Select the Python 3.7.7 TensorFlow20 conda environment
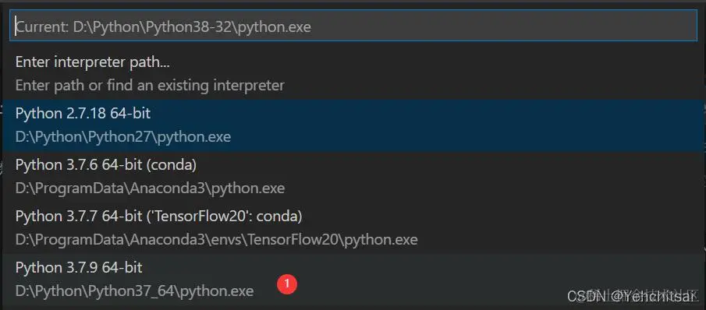The image size is (706, 310). pos(353,228)
